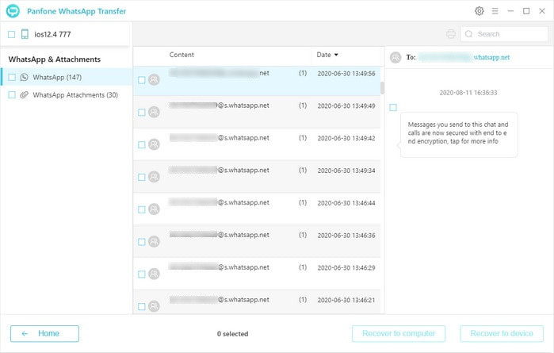Open the hamburger menu icon
The width and height of the screenshot is (554, 353).
pos(495,11)
